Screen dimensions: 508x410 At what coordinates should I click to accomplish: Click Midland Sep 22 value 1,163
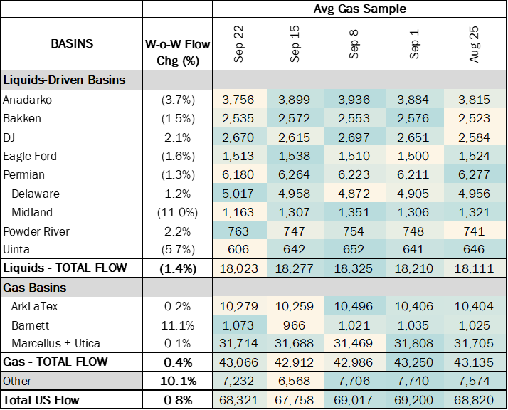(238, 212)
